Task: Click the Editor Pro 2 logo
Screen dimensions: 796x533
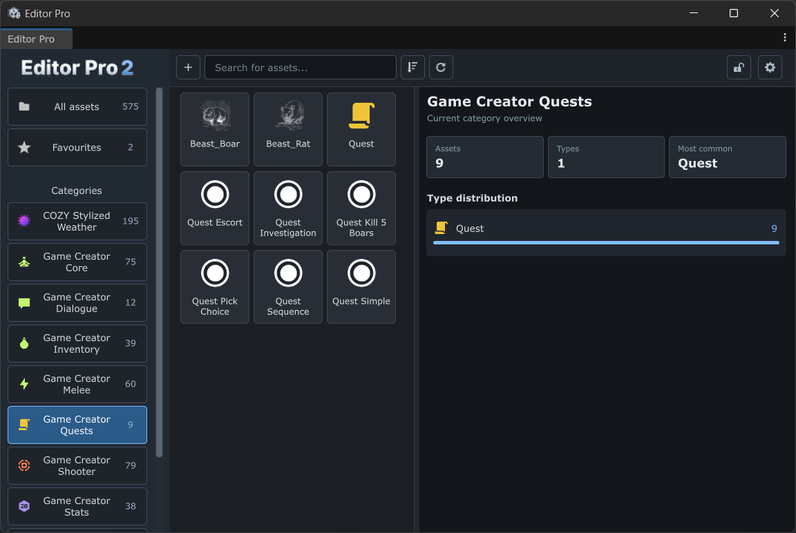Action: (x=77, y=68)
